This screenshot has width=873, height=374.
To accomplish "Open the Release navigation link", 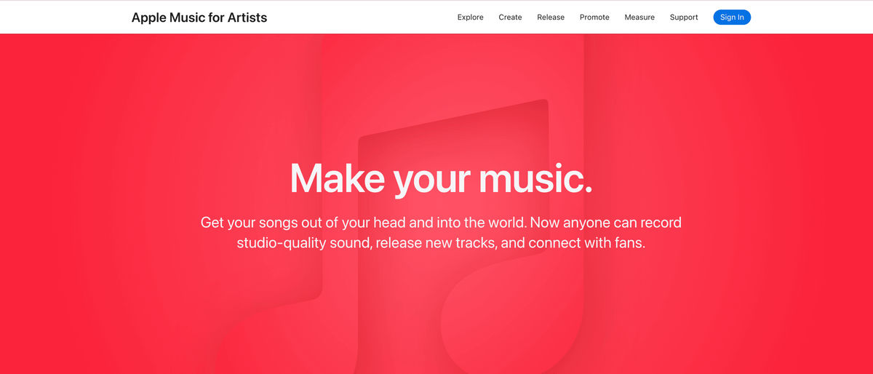I will 551,17.
